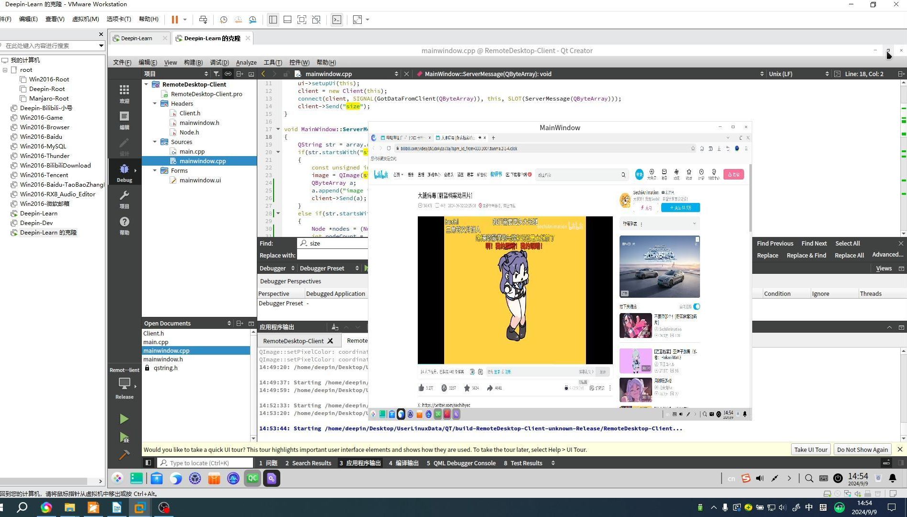Open pause button dropdown arrow in VMware
Viewport: 907px width, 517px height.
[185, 20]
